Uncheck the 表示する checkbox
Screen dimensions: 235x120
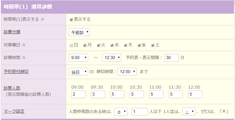point(71,20)
